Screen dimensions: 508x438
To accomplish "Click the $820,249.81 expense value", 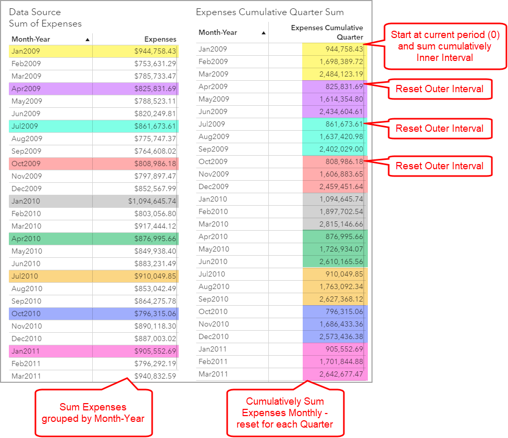I will point(155,114).
